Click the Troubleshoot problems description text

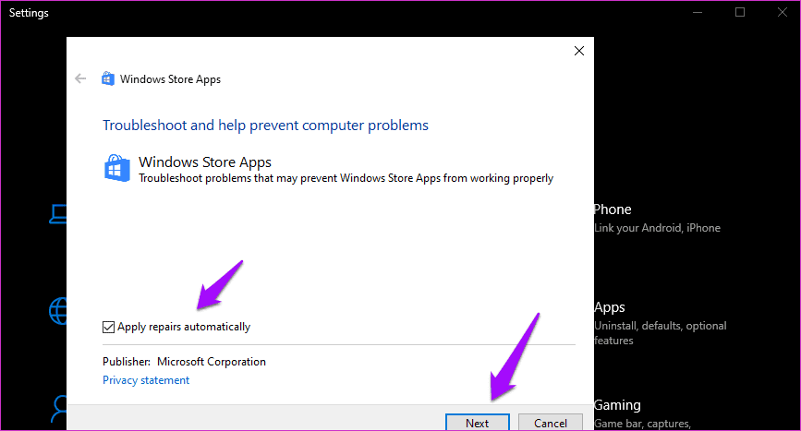(x=346, y=178)
